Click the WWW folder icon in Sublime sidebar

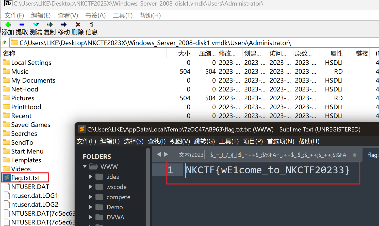(x=94, y=166)
